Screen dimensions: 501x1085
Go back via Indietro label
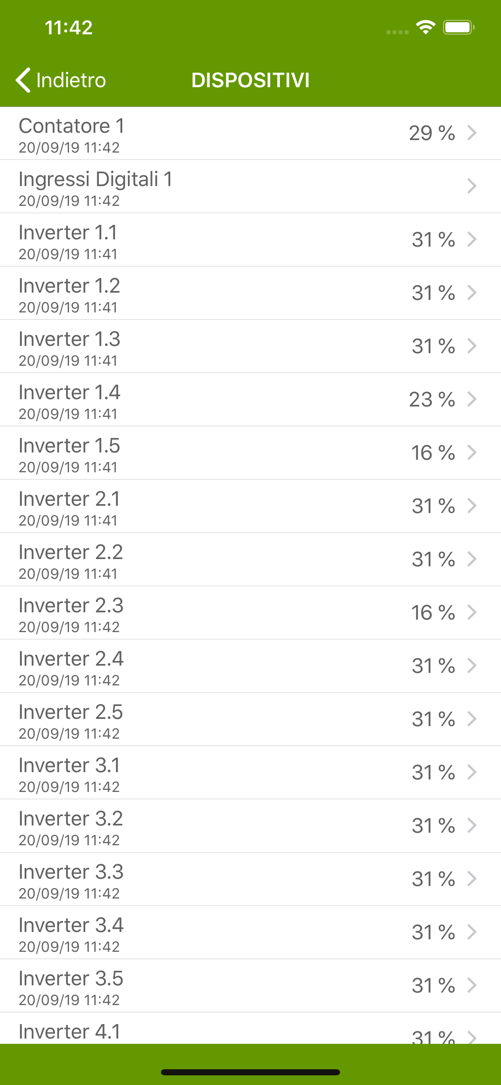click(x=71, y=80)
